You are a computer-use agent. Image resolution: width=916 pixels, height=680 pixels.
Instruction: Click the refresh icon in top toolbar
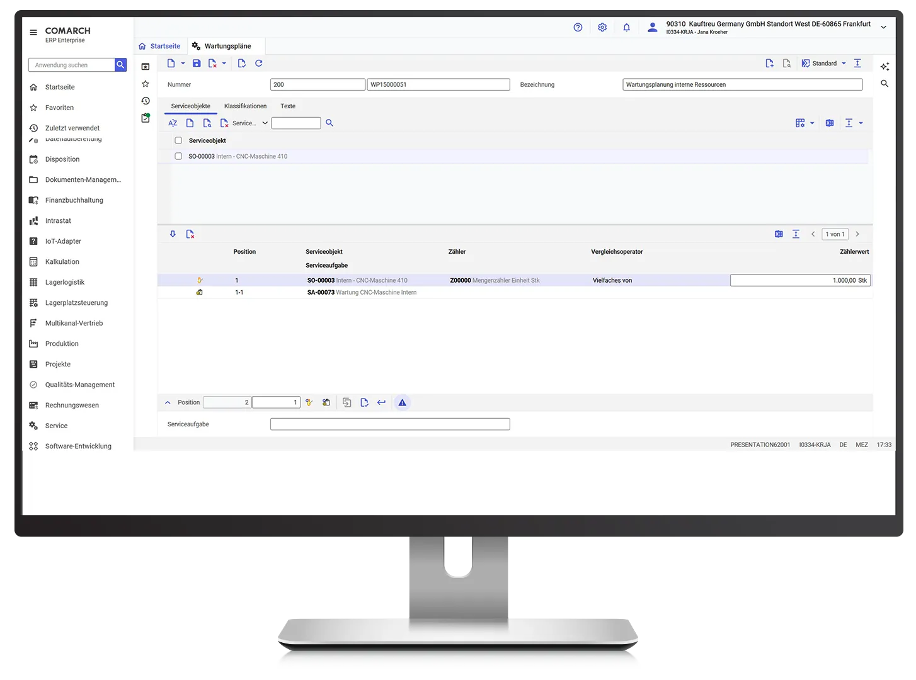pos(258,64)
